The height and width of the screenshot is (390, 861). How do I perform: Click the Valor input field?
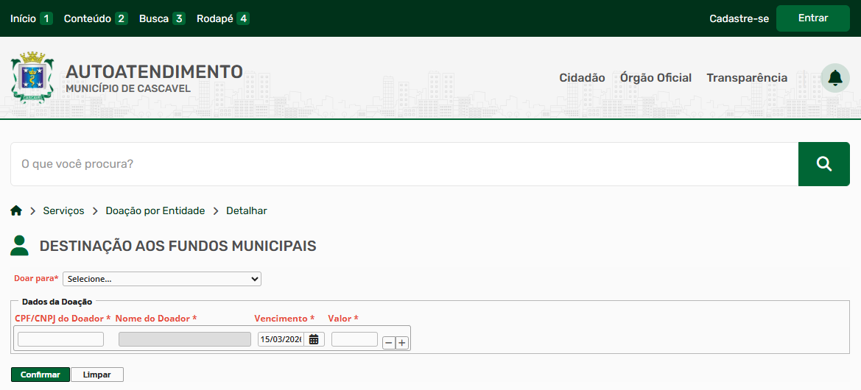pos(354,339)
